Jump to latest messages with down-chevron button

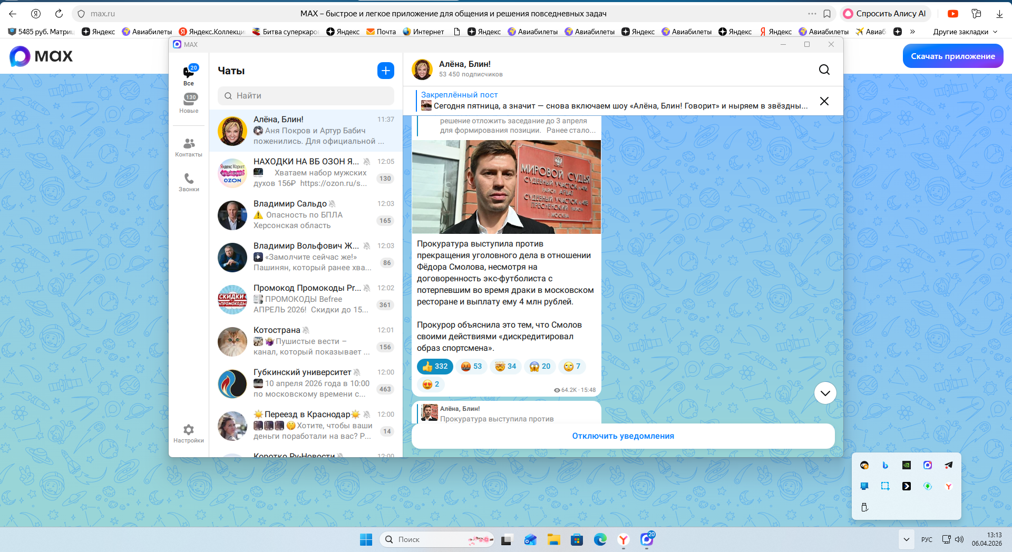(x=825, y=393)
